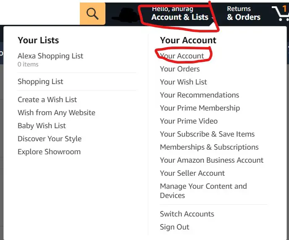The height and width of the screenshot is (240, 289).
Task: Select Your Account link in menu
Action: [x=182, y=56]
